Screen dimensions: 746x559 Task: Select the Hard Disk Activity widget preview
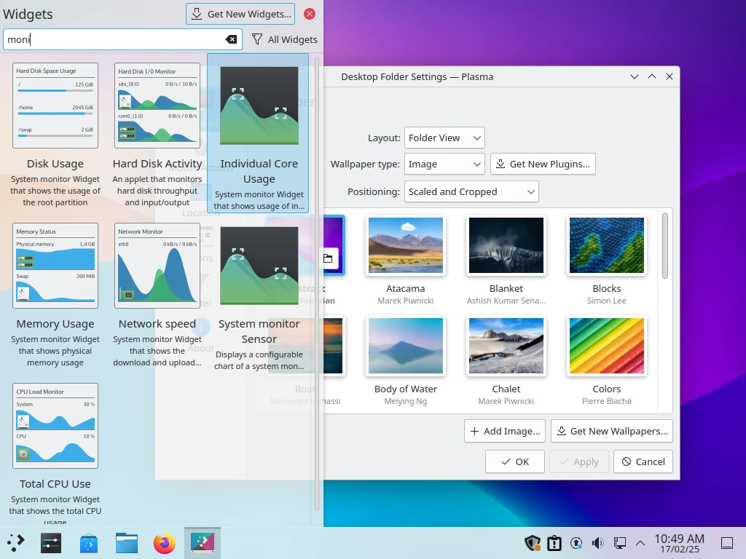tap(157, 106)
